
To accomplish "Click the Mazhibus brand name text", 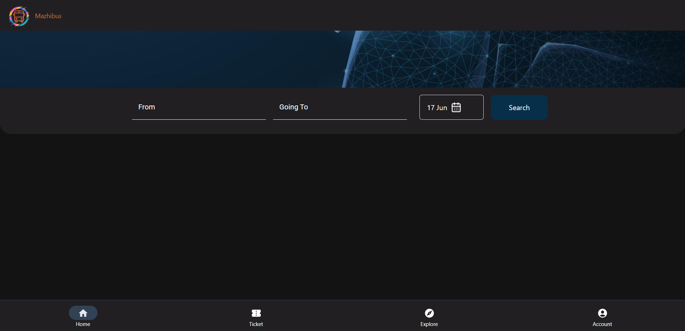I will tap(48, 16).
